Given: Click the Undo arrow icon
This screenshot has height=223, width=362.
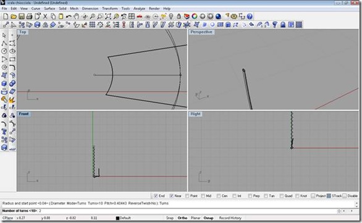Looking at the screenshot, I should (69, 17).
